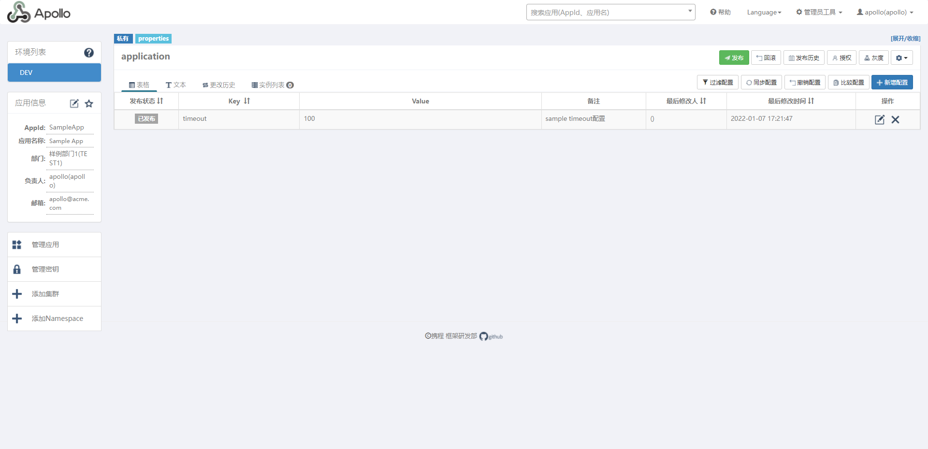Viewport: 928px width, 449px height.
Task: Delete the timeout config row
Action: coord(895,119)
